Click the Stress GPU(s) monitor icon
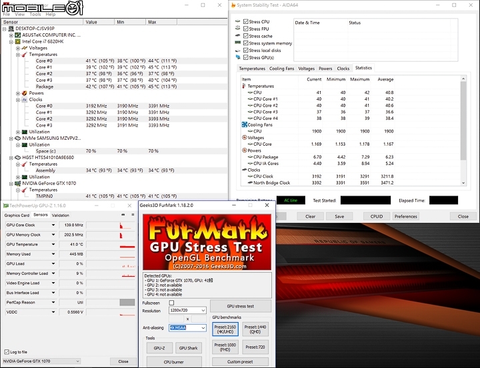Viewport: 480px width, 368px height. click(x=238, y=57)
